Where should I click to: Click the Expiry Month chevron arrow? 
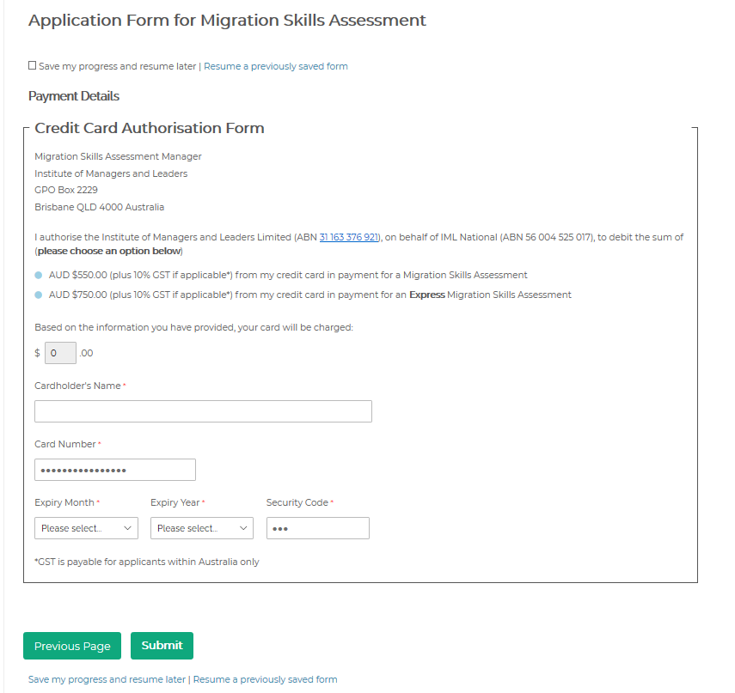pyautogui.click(x=128, y=528)
